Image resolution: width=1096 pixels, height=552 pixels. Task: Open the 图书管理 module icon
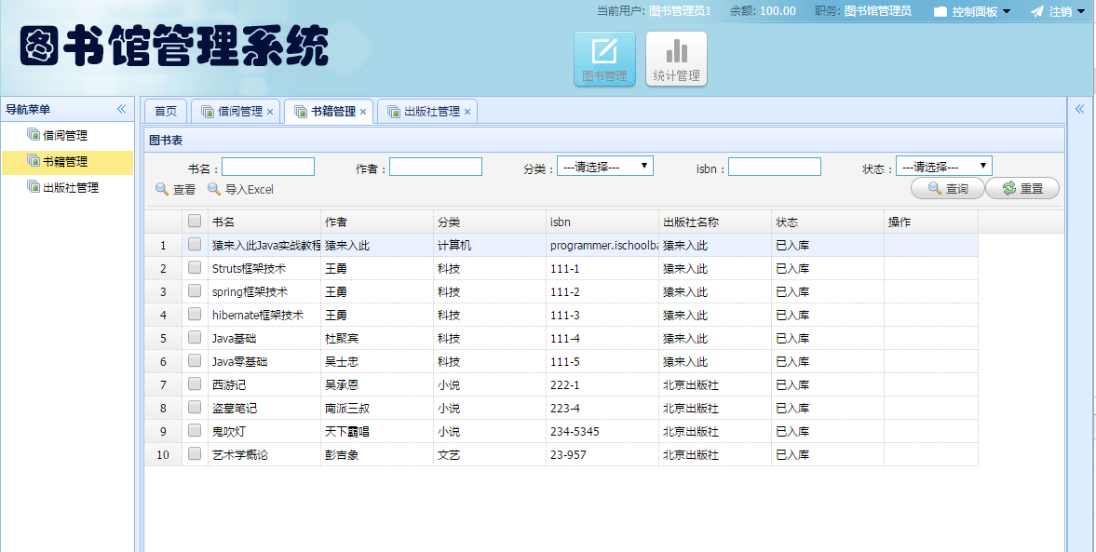click(603, 56)
